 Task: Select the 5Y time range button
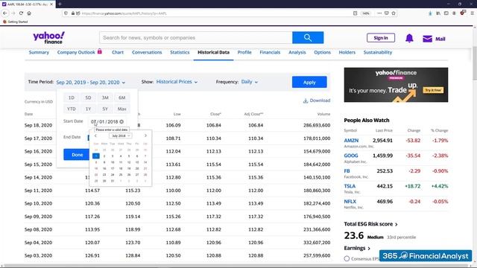pos(105,109)
